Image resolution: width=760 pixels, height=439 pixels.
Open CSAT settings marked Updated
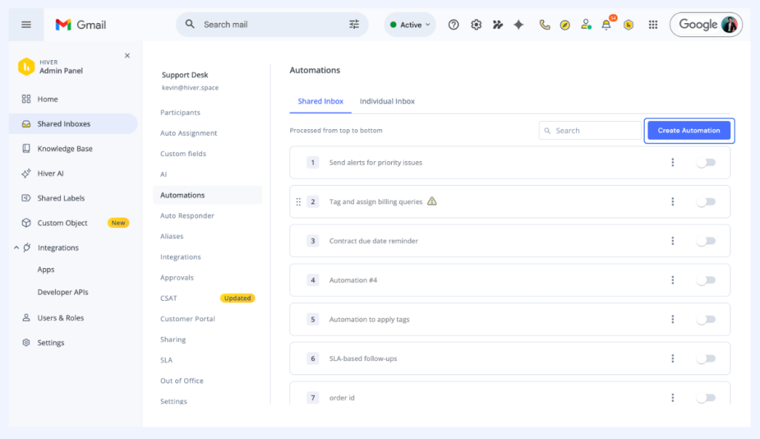coord(168,299)
